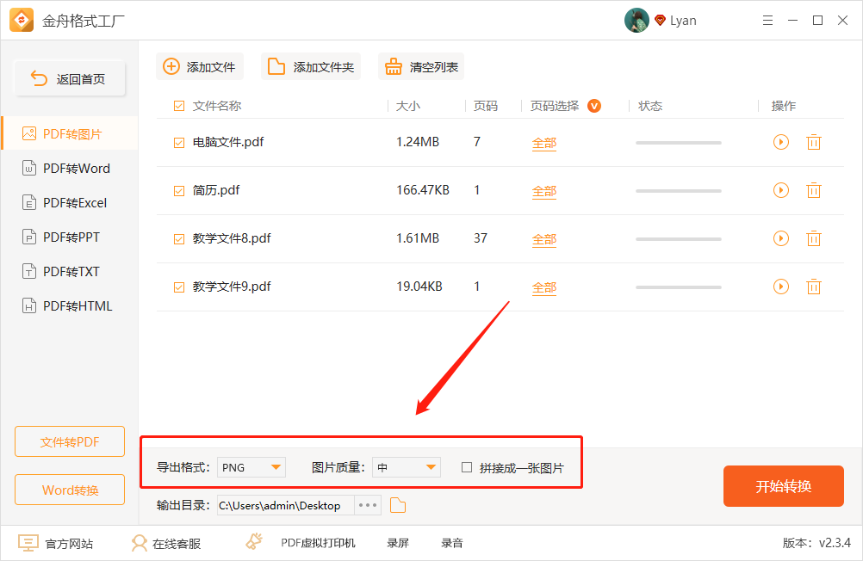The image size is (863, 561).
Task: Click the 录音 audio recording link
Action: tap(452, 544)
